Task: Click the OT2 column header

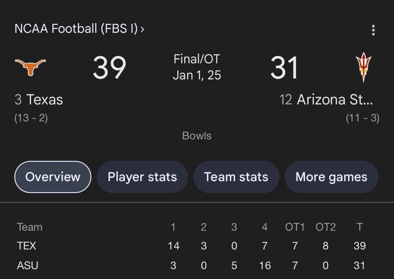Action: point(325,227)
